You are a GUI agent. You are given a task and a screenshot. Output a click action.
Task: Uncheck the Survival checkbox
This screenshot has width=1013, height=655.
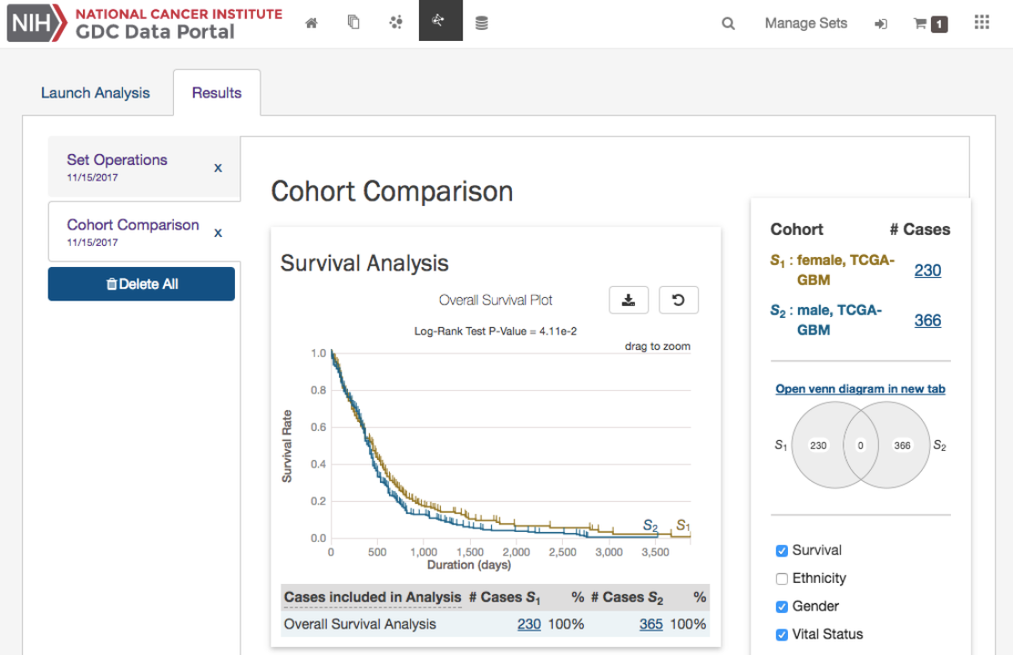[782, 550]
